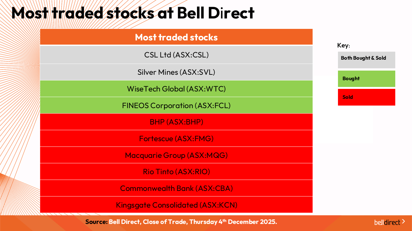Select the Commonwealth Bank (ASX:CBA) row
This screenshot has width=412, height=231.
[176, 188]
